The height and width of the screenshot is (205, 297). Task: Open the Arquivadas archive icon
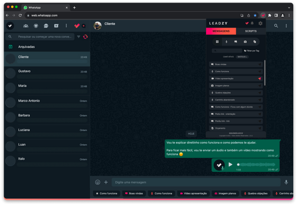click(x=11, y=47)
